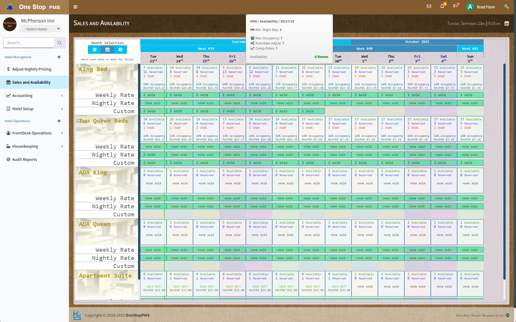
Task: Click into the Search input field
Action: coord(29,43)
